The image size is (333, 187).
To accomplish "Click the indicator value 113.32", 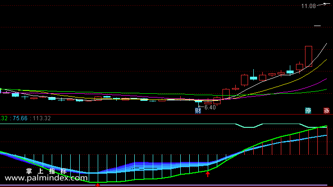I will [42, 118].
